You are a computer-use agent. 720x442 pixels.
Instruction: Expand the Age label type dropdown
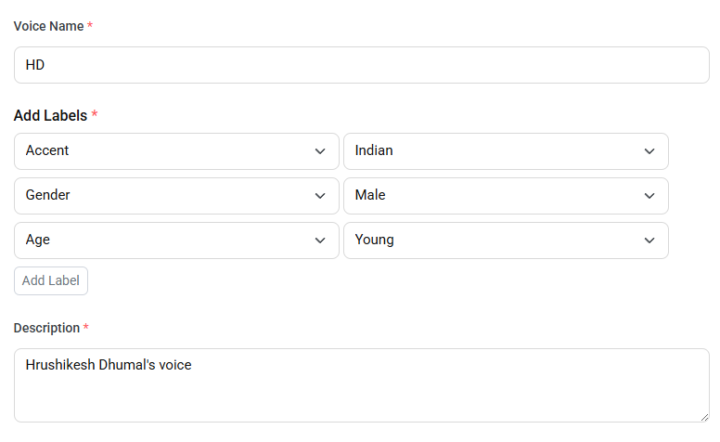(176, 240)
